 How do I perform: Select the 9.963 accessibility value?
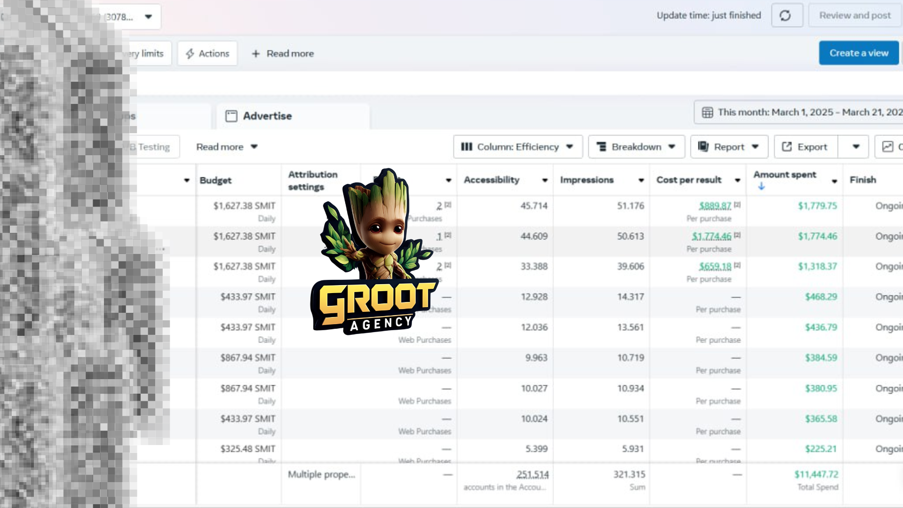point(537,358)
